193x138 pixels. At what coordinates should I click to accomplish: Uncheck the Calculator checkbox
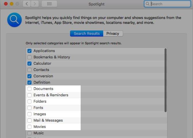29,64
